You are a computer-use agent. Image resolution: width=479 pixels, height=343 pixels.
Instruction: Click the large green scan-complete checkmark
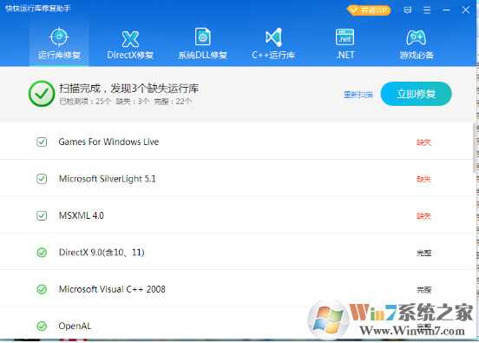point(42,94)
